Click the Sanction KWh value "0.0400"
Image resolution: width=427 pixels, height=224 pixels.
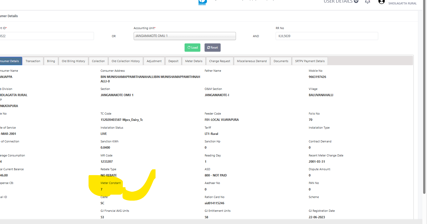tap(105, 148)
